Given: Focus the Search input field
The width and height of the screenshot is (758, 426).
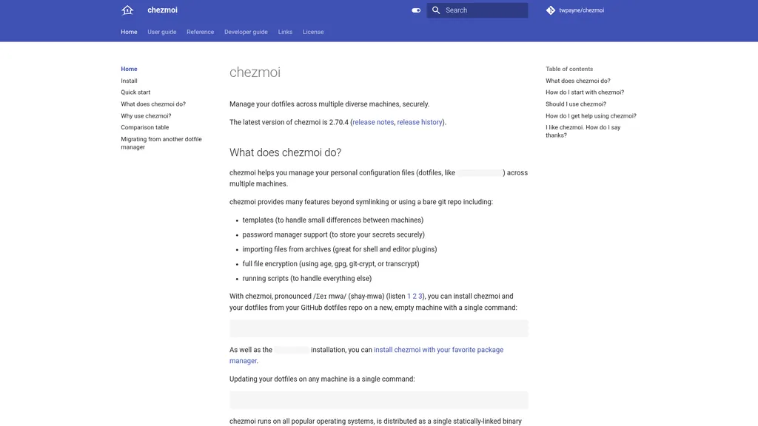Looking at the screenshot, I should (477, 10).
